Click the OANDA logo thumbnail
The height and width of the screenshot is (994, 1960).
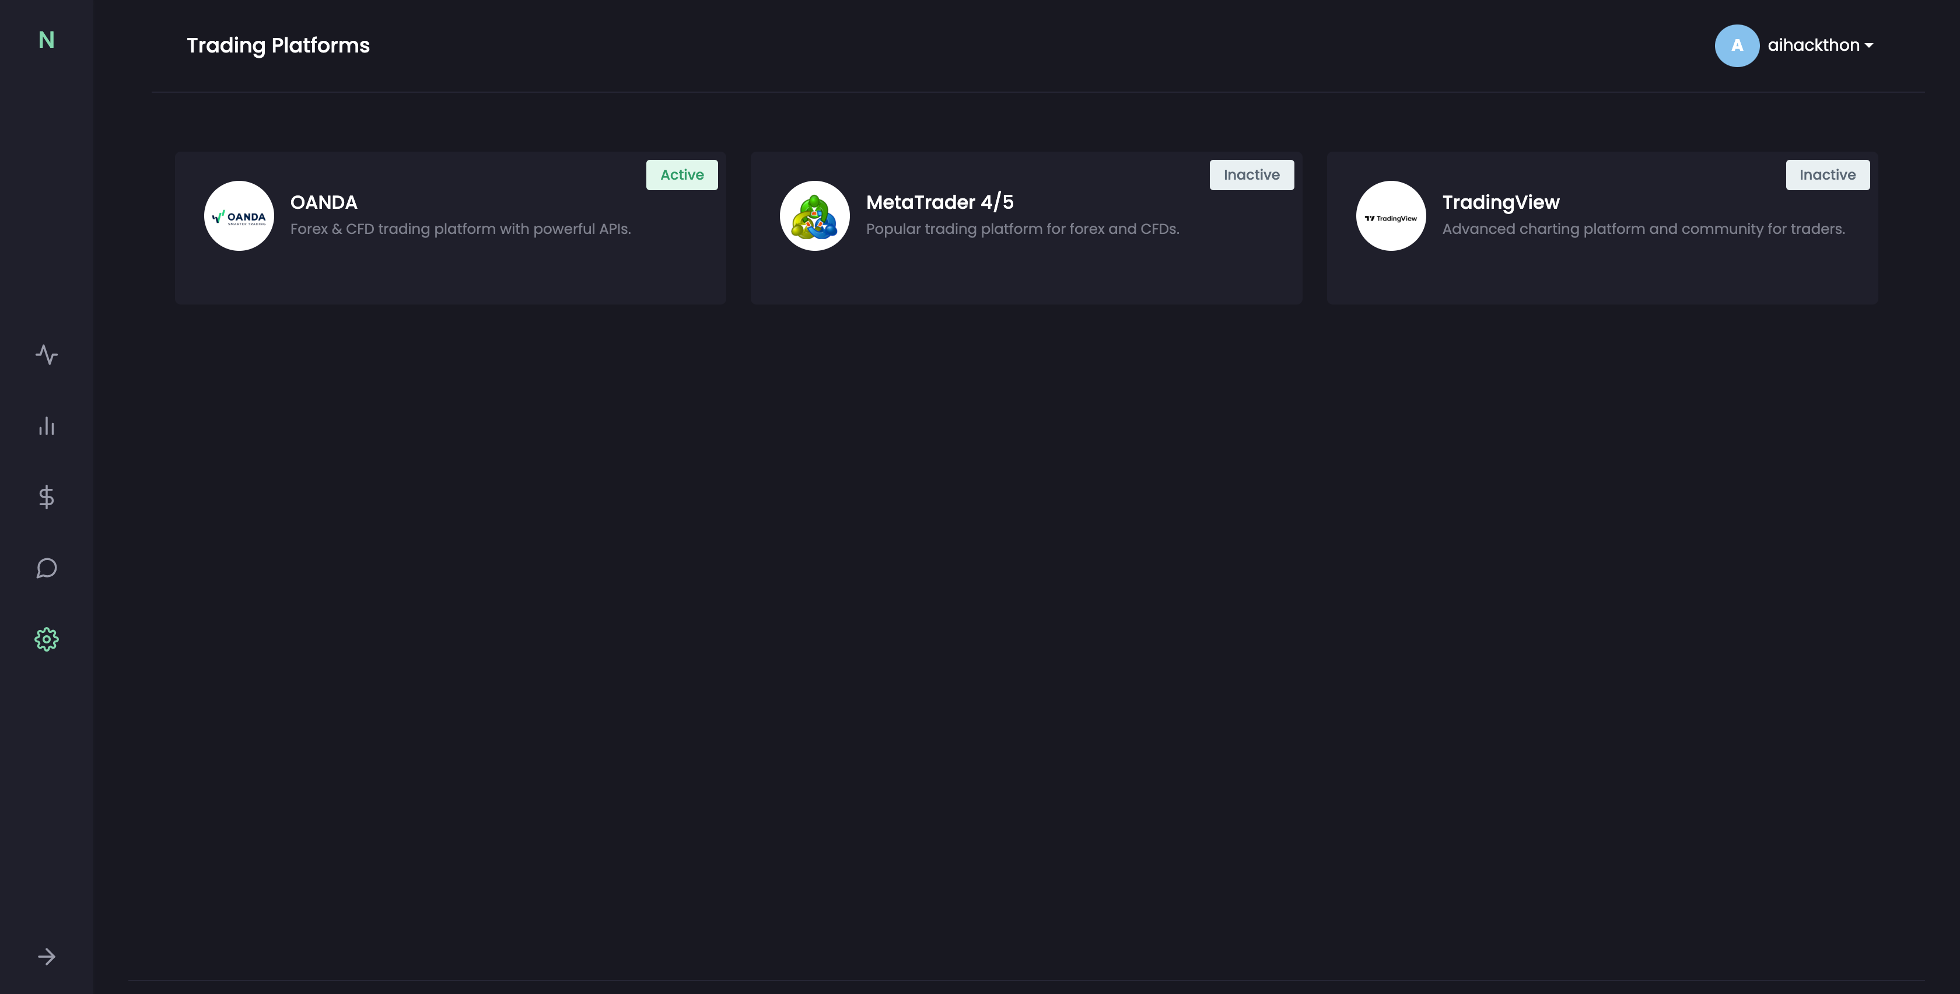point(239,216)
